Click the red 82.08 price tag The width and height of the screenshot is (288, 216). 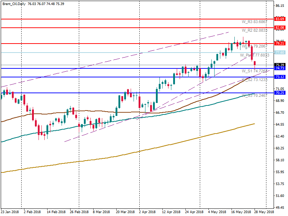click(x=280, y=27)
